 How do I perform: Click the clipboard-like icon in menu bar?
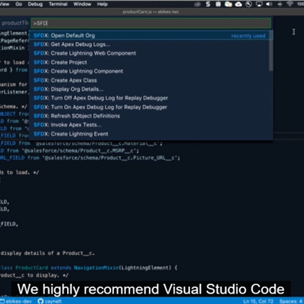[218, 4]
